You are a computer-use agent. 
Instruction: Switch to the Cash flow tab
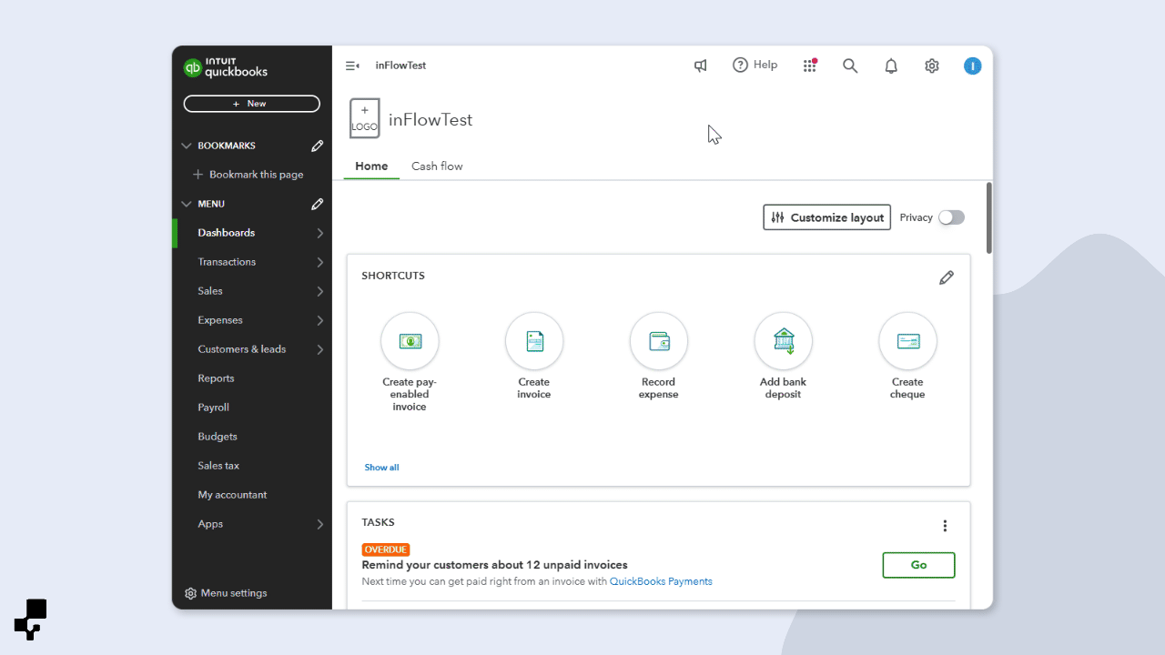coord(437,166)
